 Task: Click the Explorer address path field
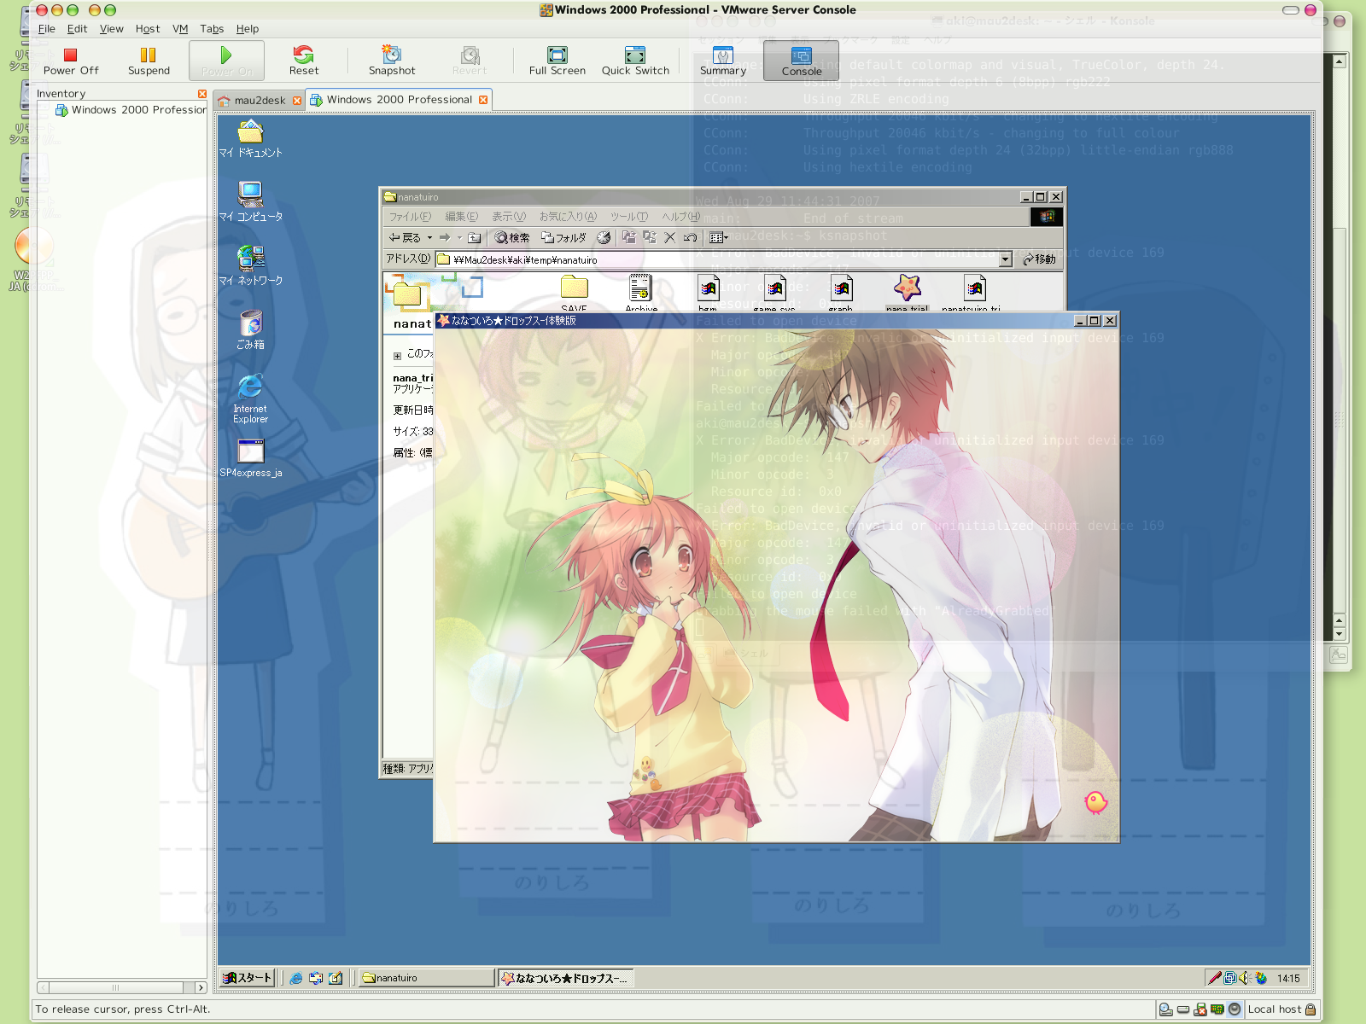click(x=716, y=260)
